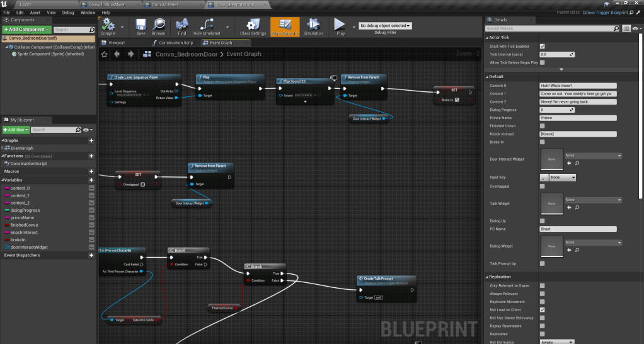Open the Input Key dropdown
Image resolution: width=644 pixels, height=344 pixels.
(563, 178)
